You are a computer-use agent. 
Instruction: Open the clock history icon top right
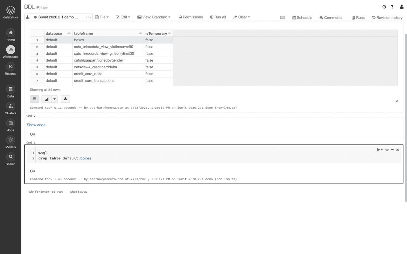click(384, 7)
